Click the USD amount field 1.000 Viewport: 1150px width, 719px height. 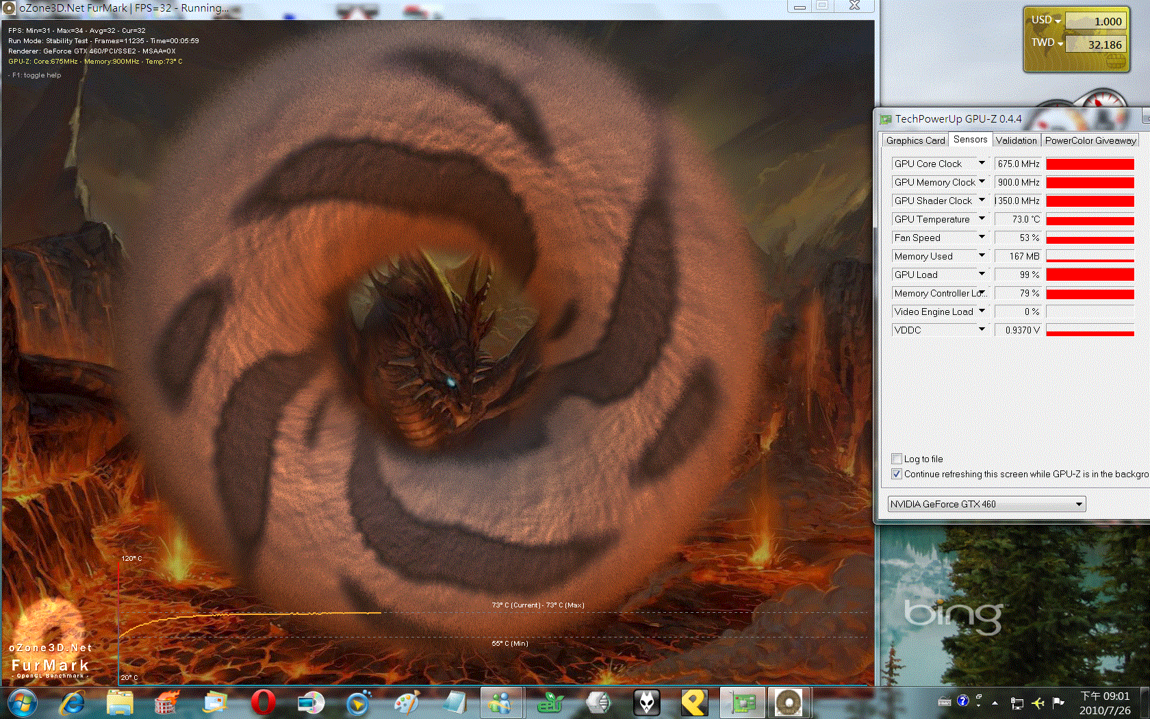(1095, 21)
